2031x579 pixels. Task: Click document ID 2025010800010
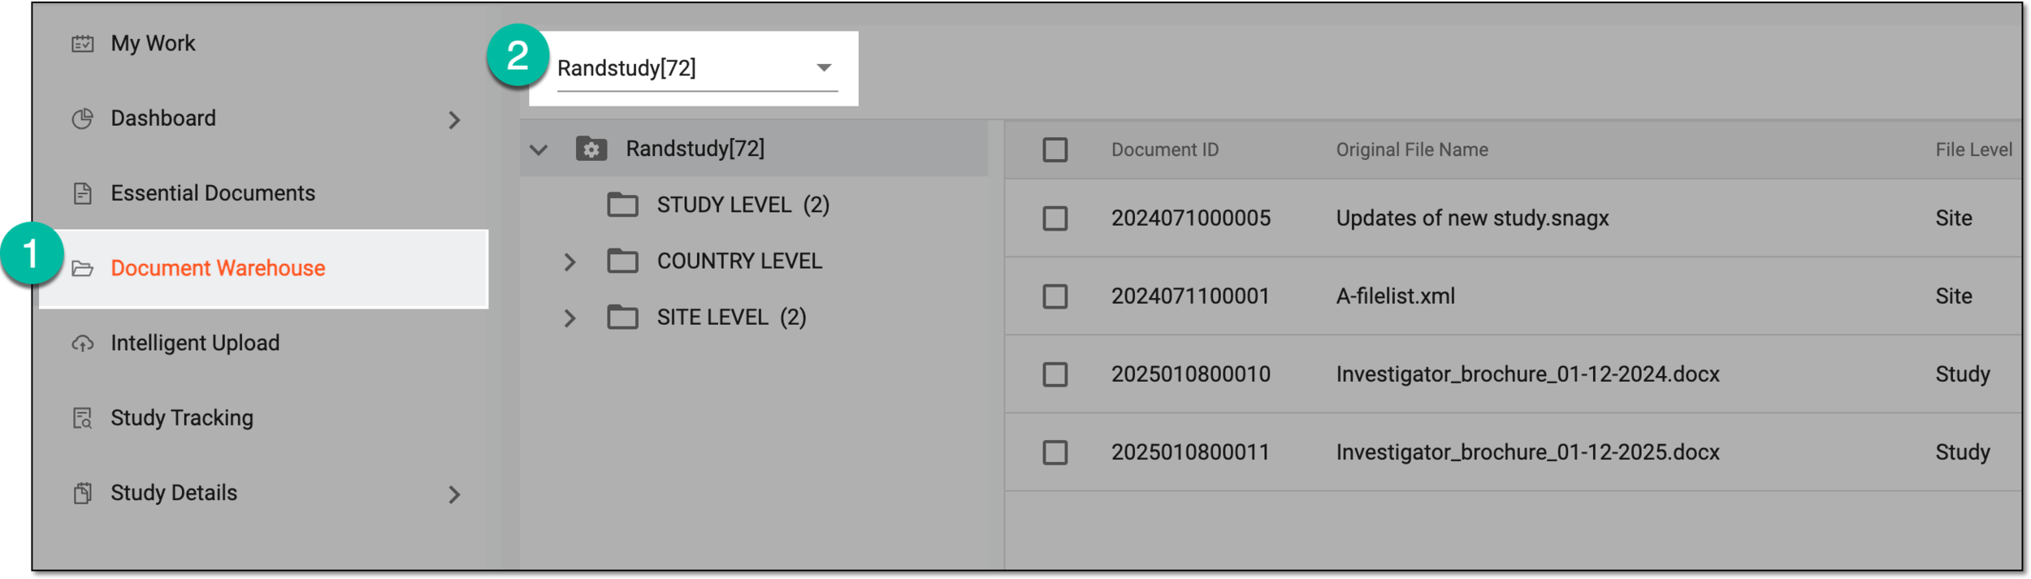1190,374
